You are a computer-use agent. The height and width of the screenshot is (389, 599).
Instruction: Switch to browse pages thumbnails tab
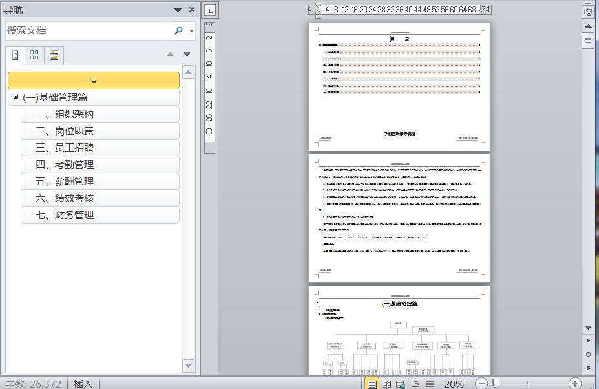pyautogui.click(x=34, y=56)
